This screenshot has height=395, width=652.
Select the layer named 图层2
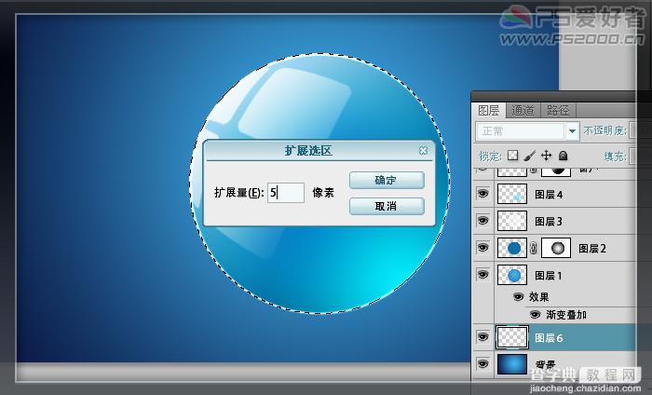pyautogui.click(x=592, y=248)
